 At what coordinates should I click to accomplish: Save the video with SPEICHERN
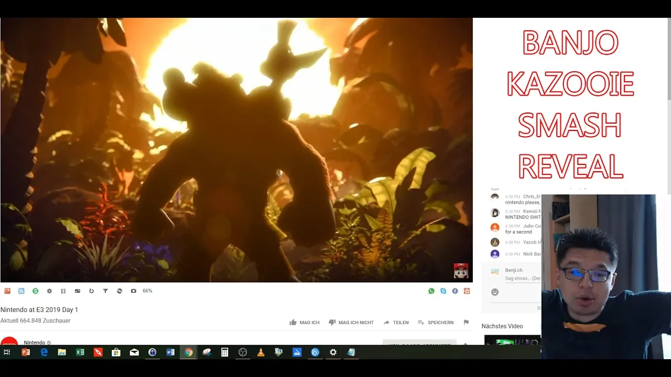[436, 323]
